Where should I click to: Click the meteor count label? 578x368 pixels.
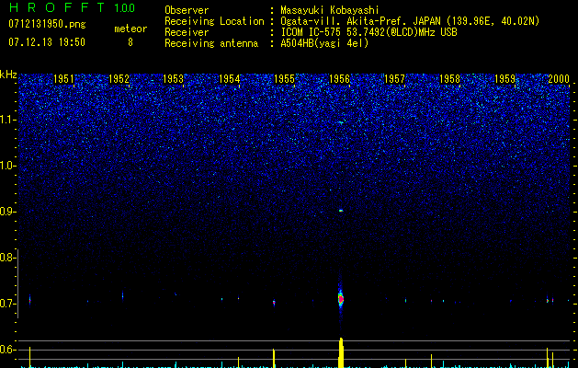[130, 29]
